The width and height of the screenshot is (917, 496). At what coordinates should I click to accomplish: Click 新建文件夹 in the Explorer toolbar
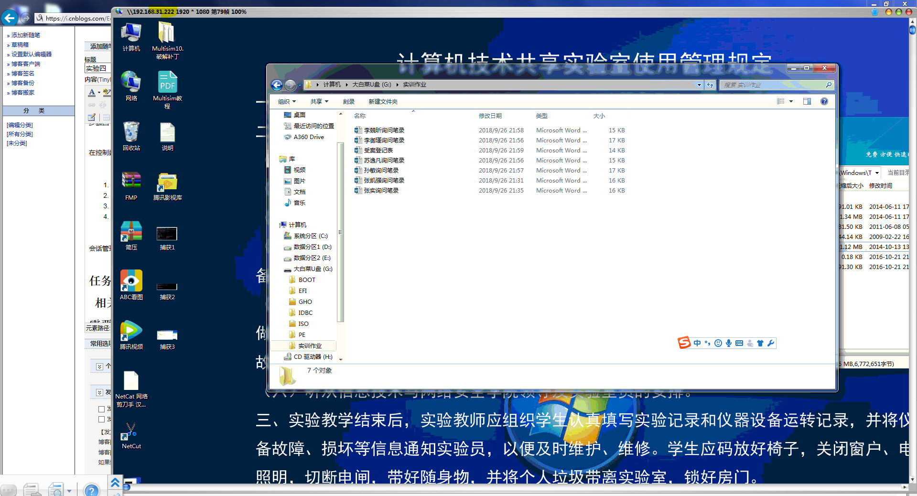[x=383, y=101]
